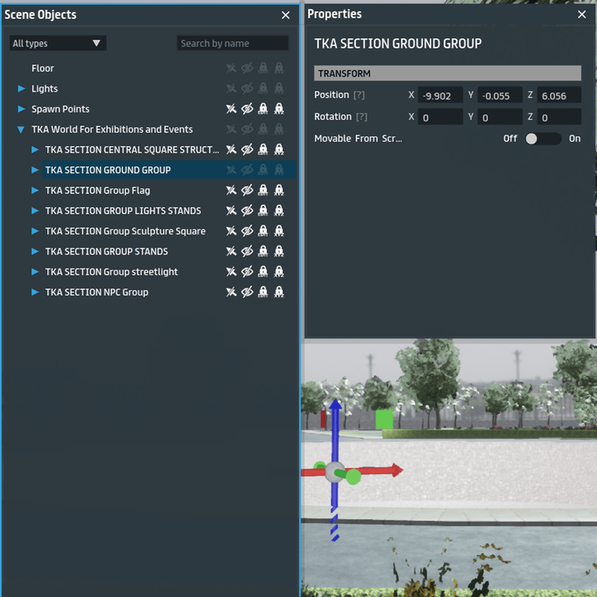This screenshot has height=597, width=597.
Task: Hide TKA SECTION Group Flag with eye icon
Action: tap(247, 190)
